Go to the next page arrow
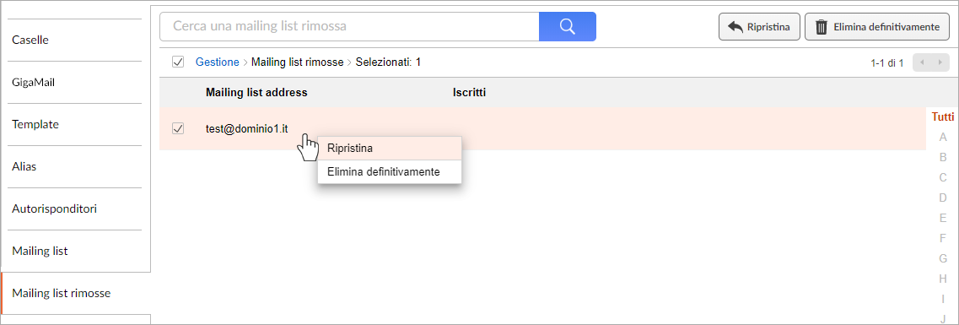 point(940,62)
